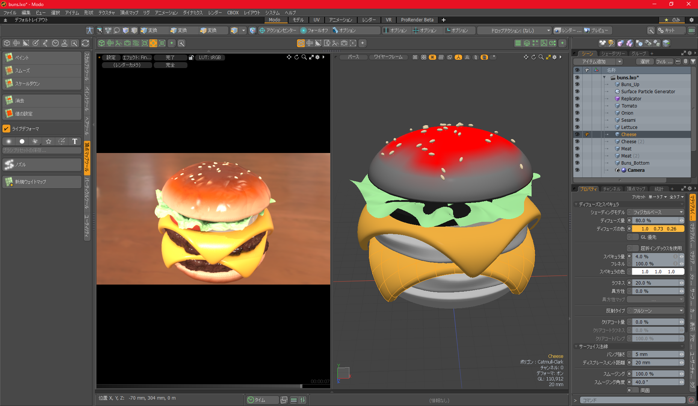Hide the Onion layer
Image resolution: width=698 pixels, height=406 pixels.
click(577, 113)
